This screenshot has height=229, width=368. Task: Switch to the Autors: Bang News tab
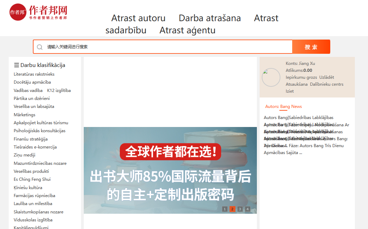point(283,107)
